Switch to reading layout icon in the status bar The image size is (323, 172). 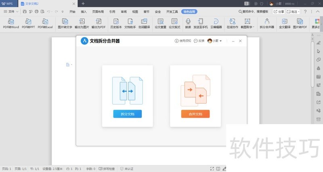[x=218, y=169]
